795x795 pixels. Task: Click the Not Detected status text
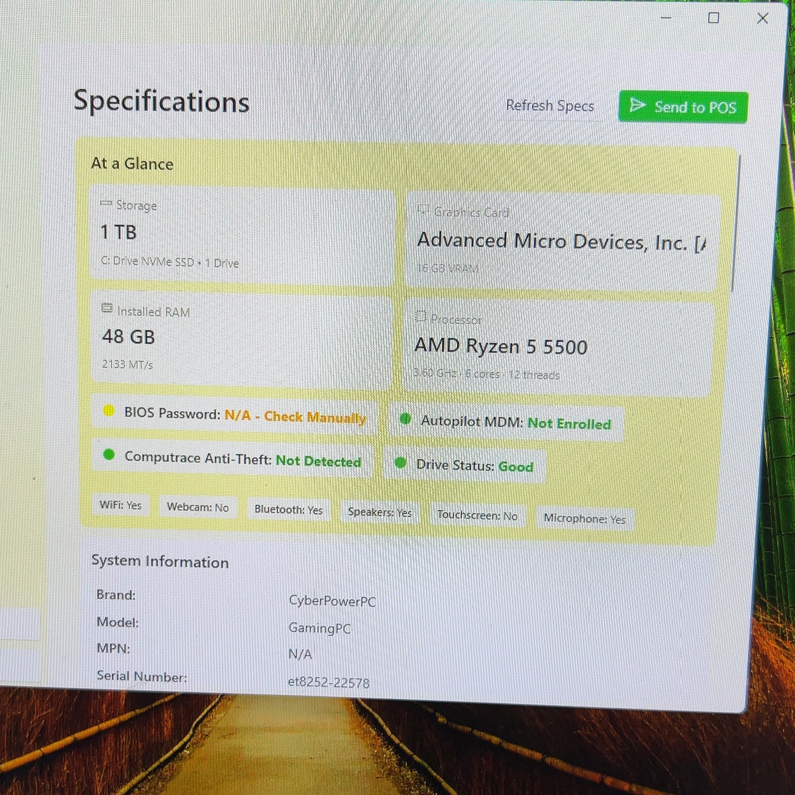click(319, 461)
